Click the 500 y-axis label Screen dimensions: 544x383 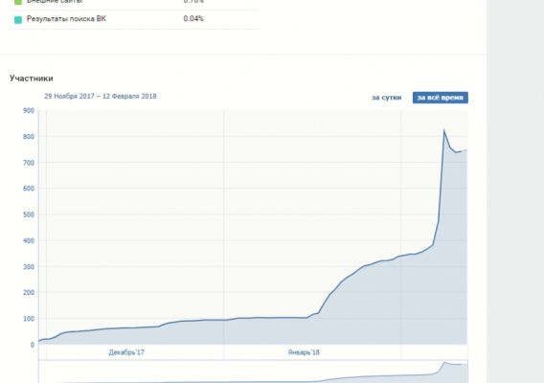click(29, 214)
